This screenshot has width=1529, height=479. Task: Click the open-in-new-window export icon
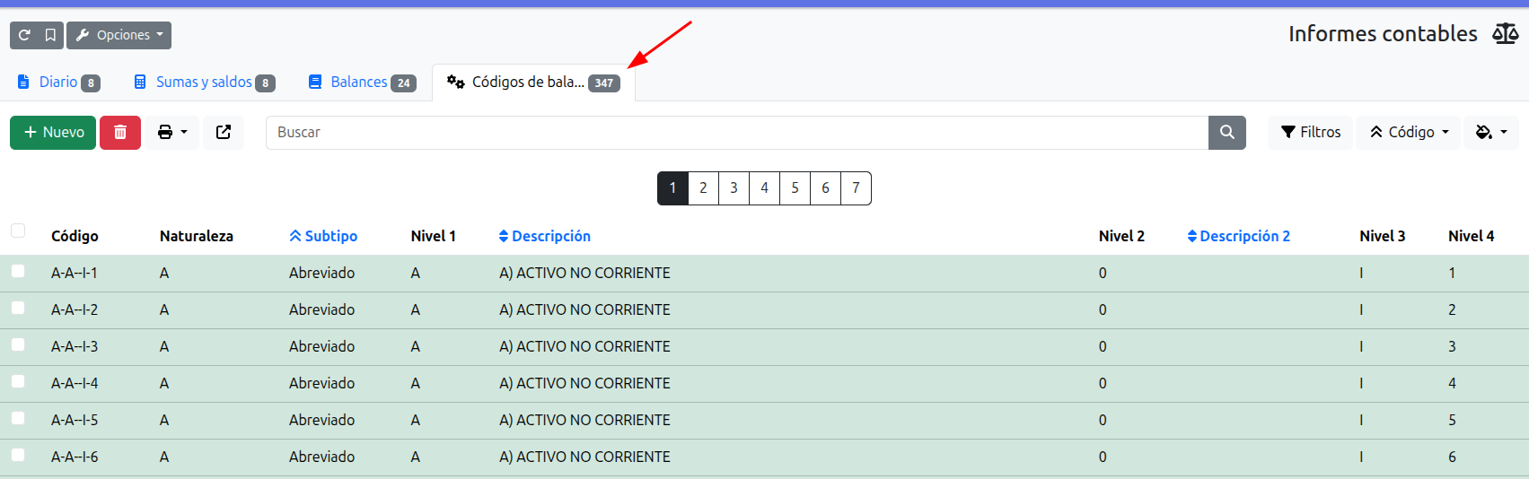pos(224,133)
